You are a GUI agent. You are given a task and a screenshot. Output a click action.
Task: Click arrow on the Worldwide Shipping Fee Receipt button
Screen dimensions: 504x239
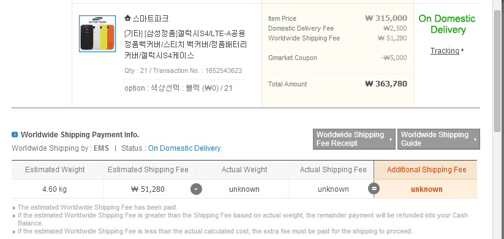(391, 140)
